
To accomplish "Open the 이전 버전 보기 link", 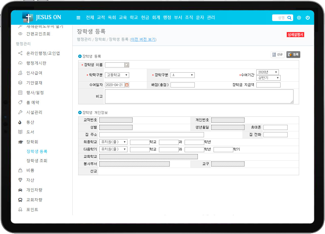I will [x=143, y=39].
